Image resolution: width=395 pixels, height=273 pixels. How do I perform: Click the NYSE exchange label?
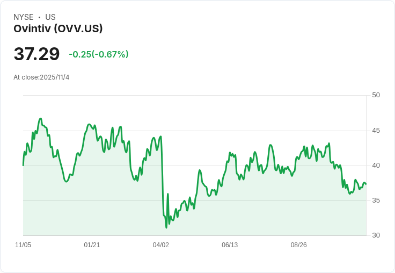24,17
